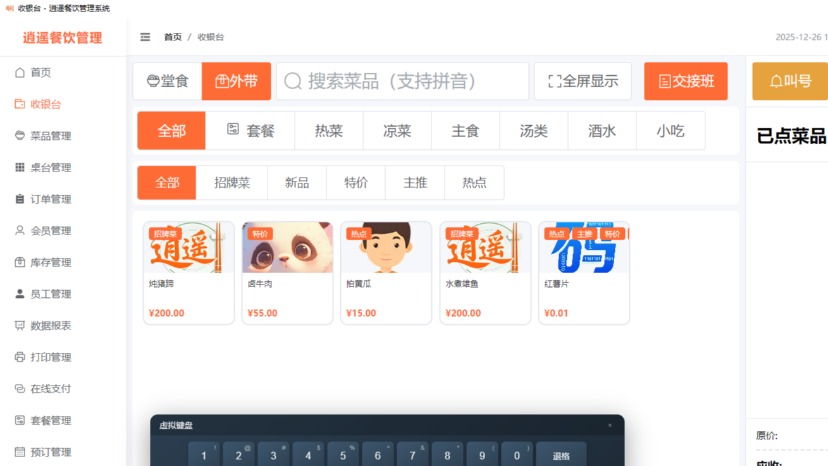
Task: Click the 逍遥餐饮管理 logo title
Action: [63, 37]
